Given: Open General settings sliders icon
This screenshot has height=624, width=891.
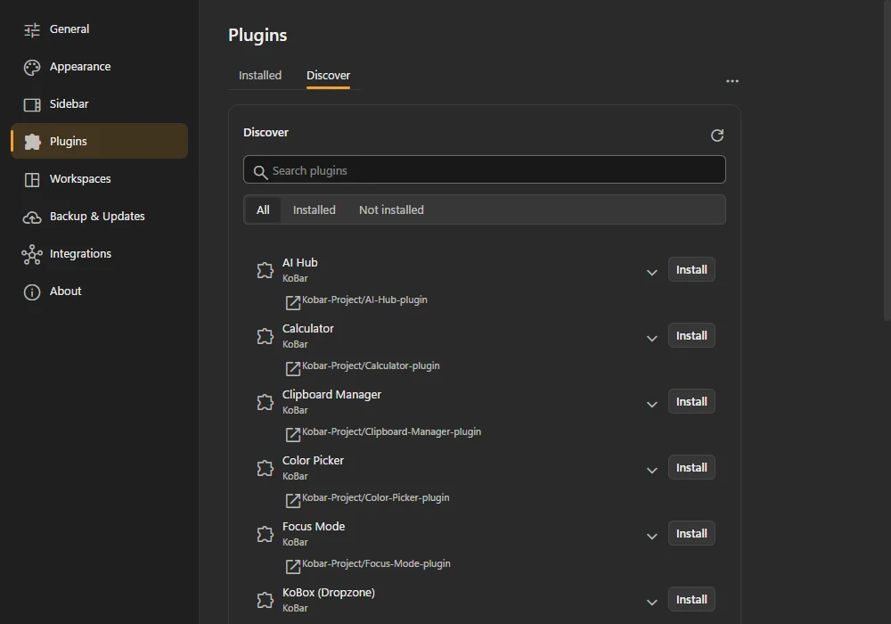Looking at the screenshot, I should point(32,29).
